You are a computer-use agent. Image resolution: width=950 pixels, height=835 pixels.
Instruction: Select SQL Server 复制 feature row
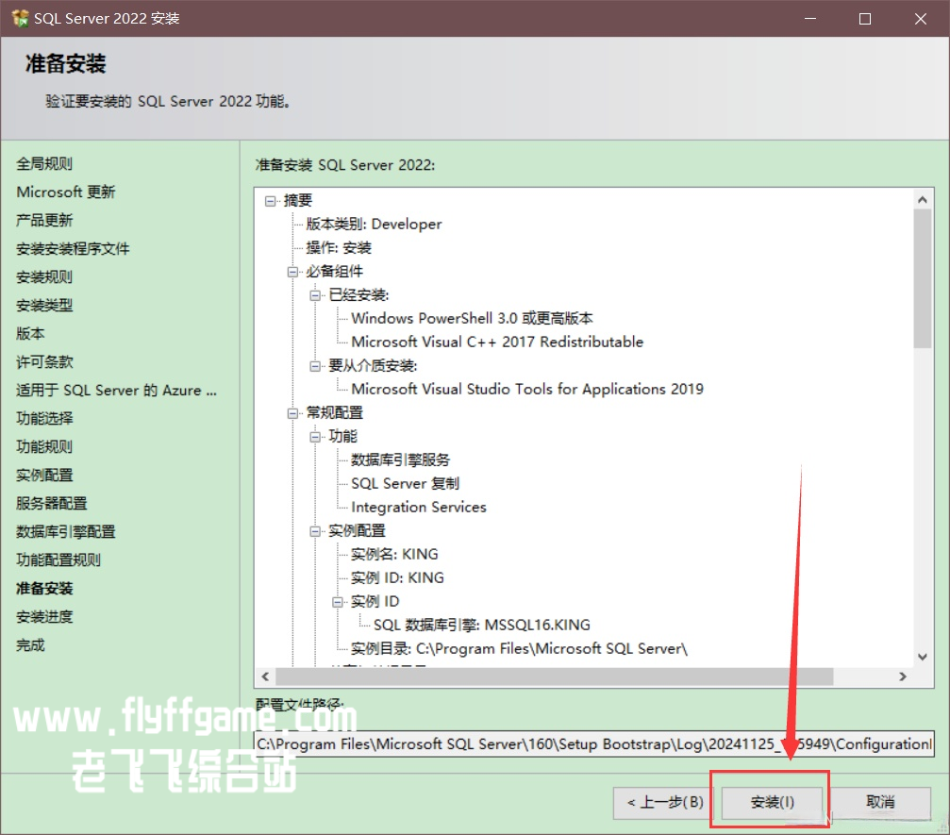pyautogui.click(x=406, y=484)
